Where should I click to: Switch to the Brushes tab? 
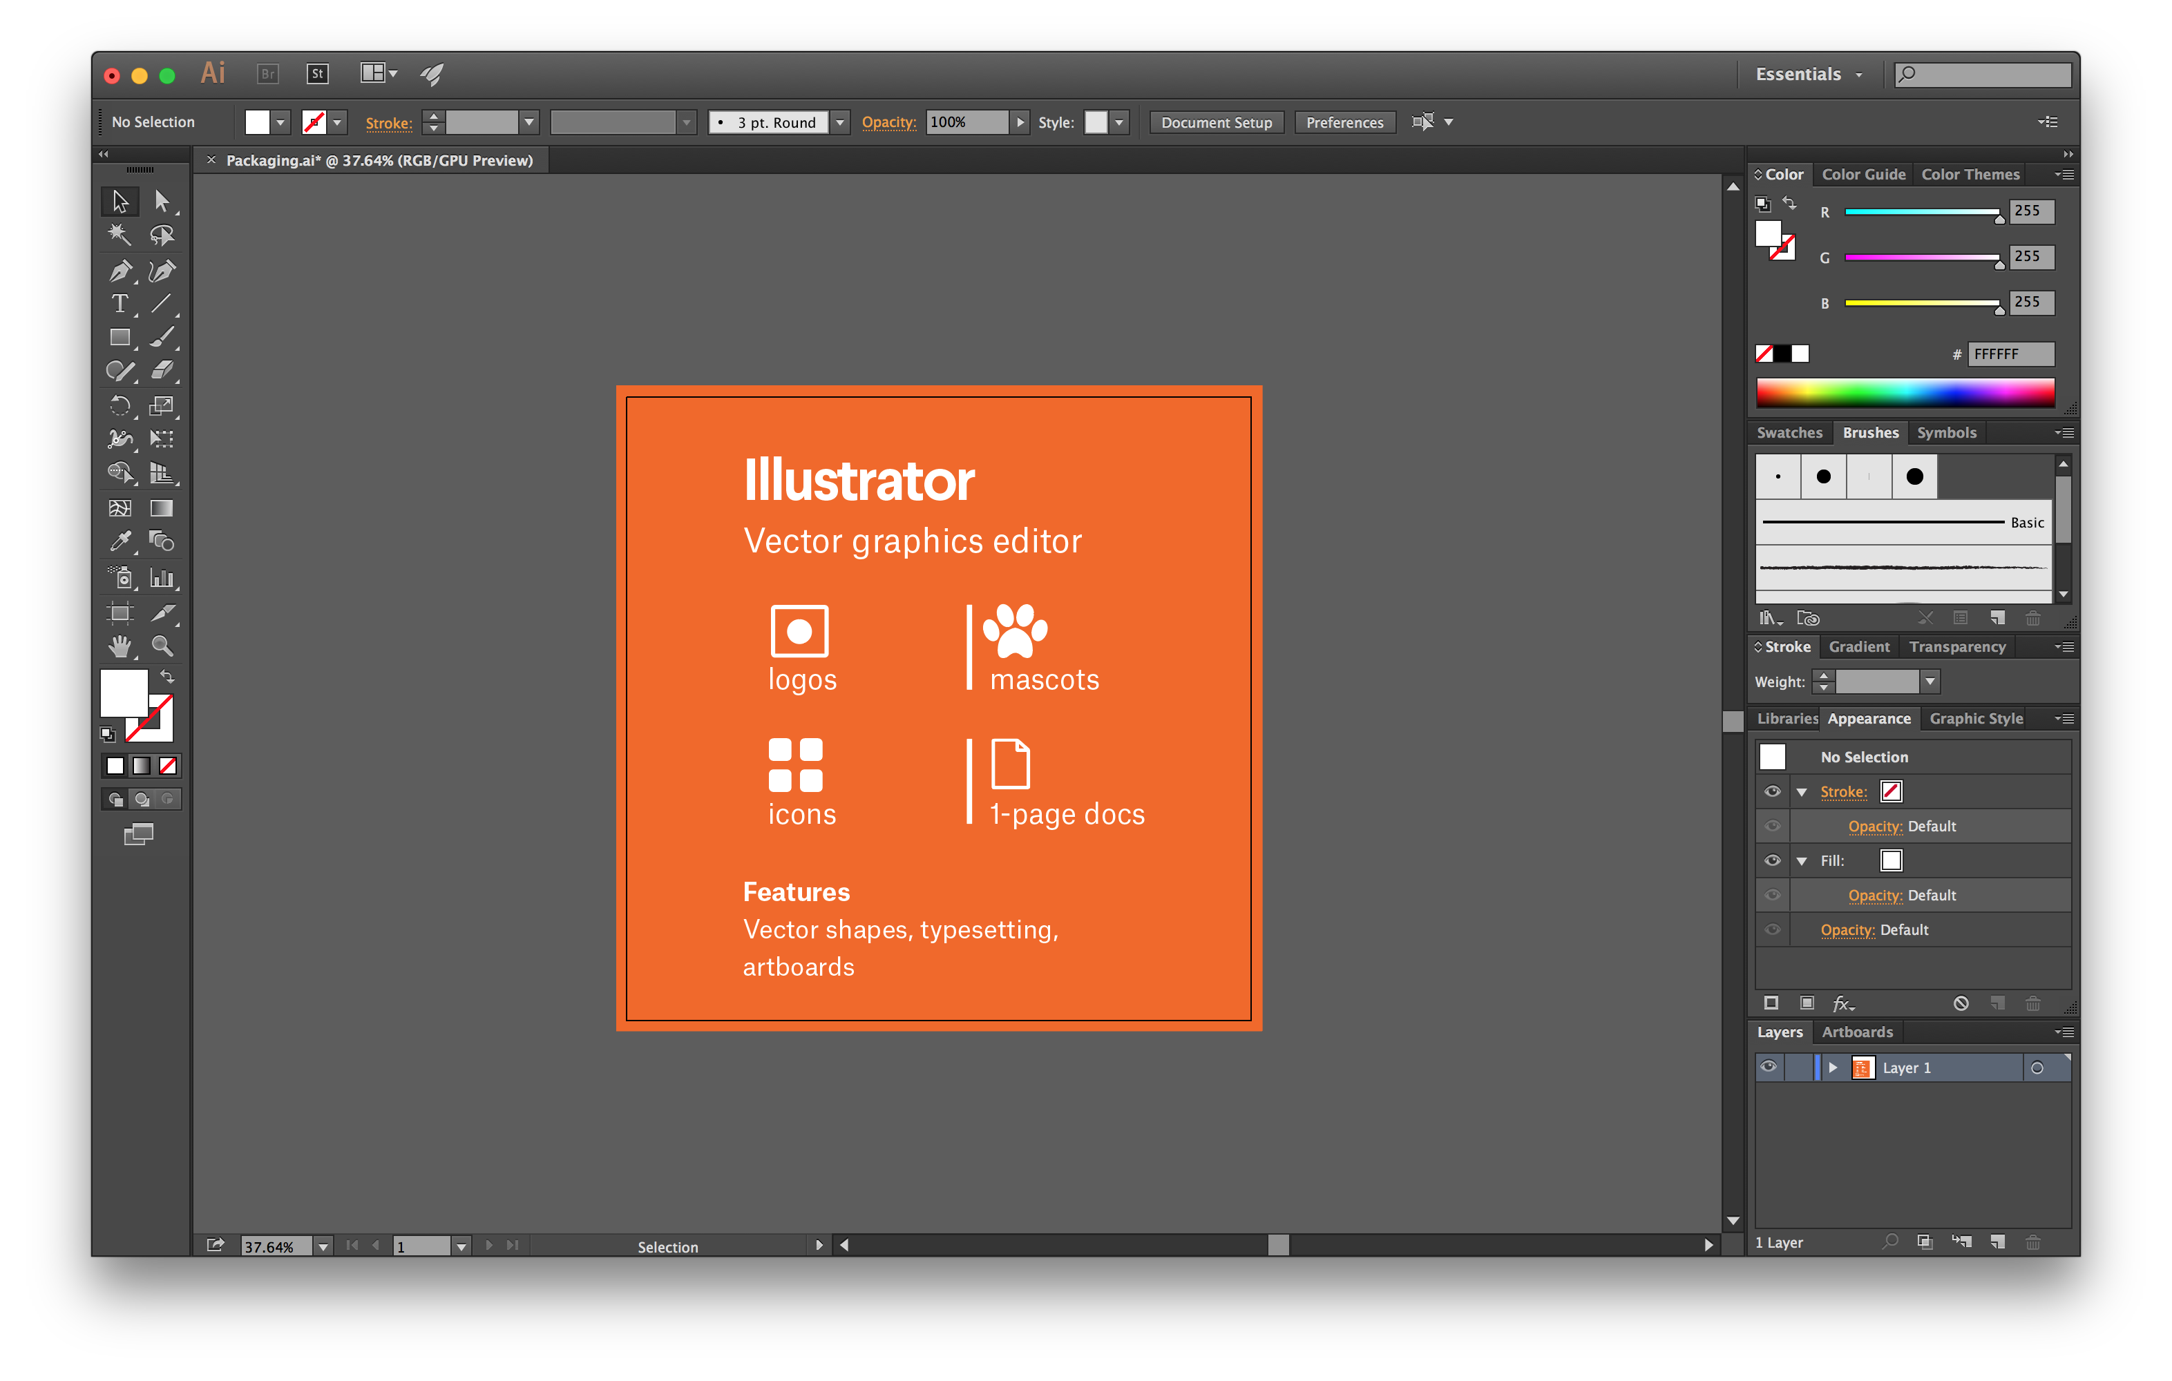[x=1868, y=432]
